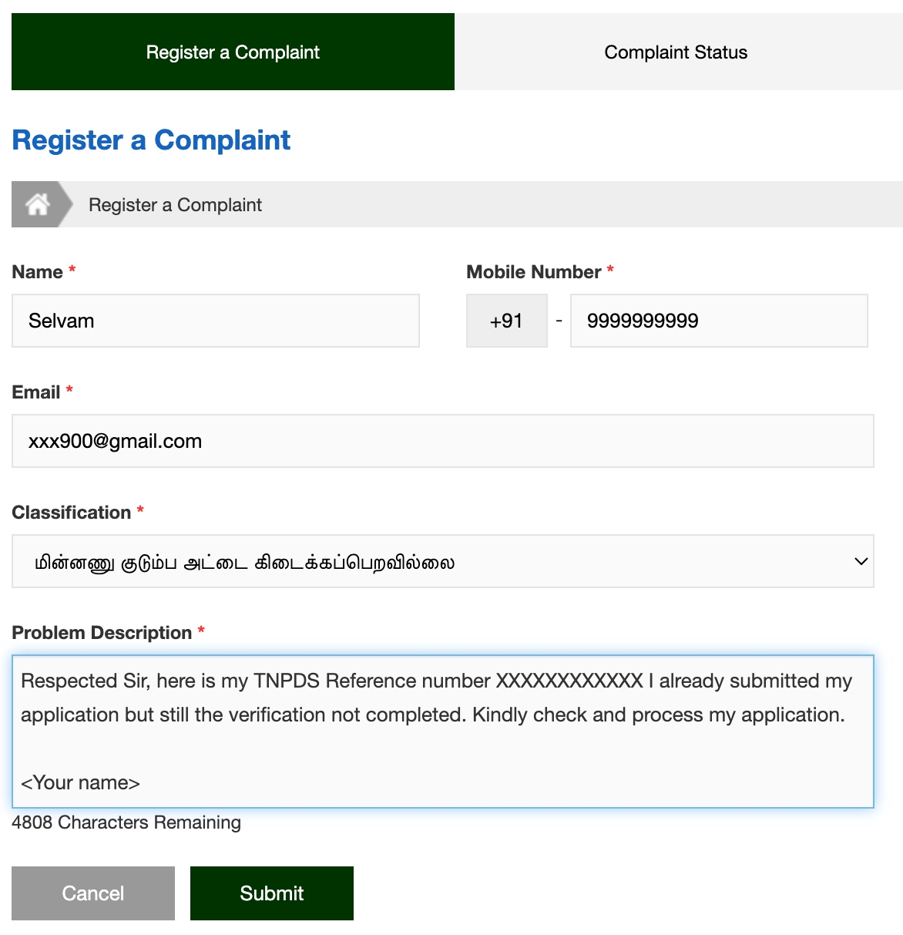Switch to the Complaint Status tab
The height and width of the screenshot is (935, 903).
[676, 52]
